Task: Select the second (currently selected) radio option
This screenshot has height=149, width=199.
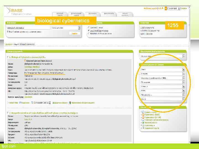Action: 89,31
